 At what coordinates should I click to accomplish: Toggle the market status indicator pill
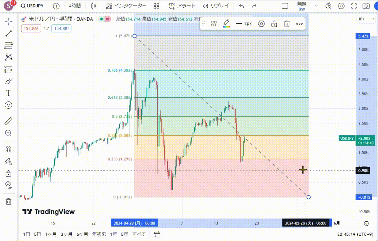[104, 19]
